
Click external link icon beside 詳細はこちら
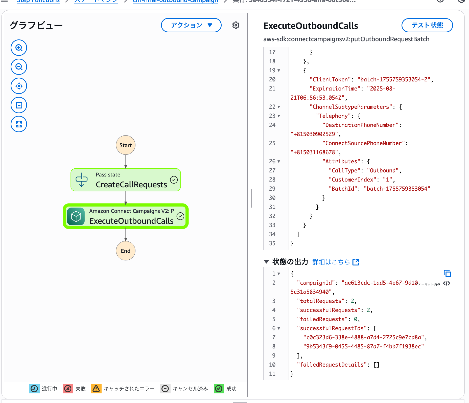point(356,262)
